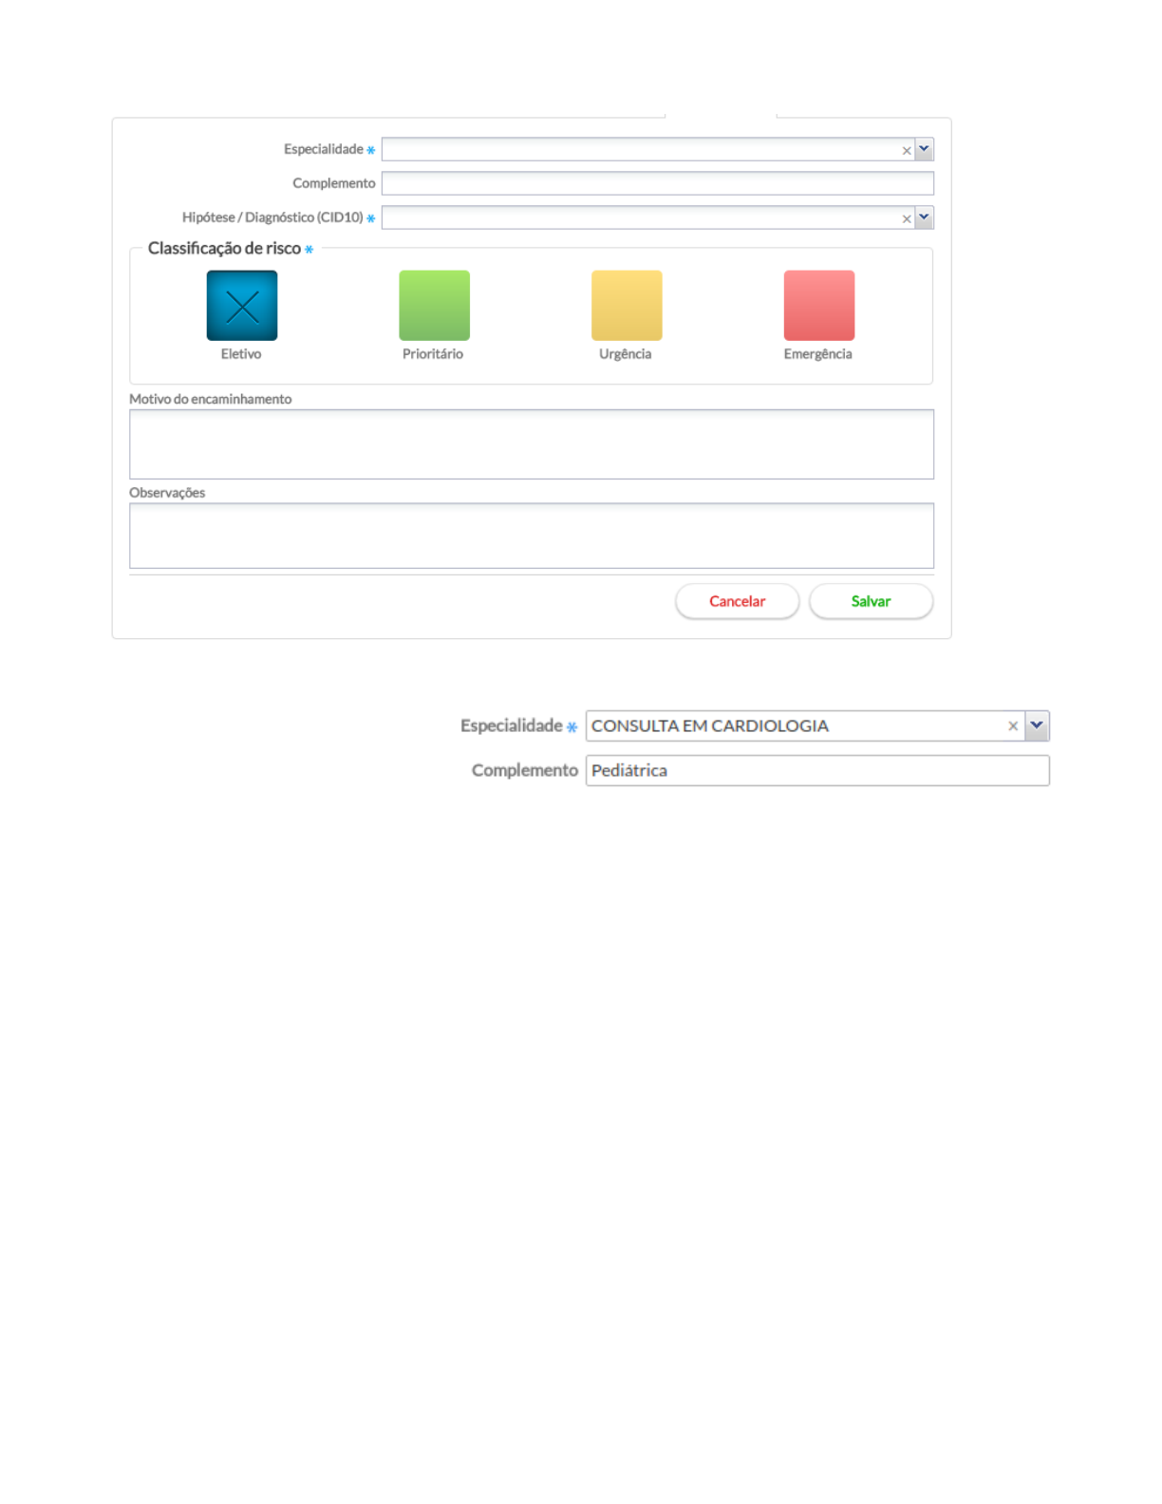Open dropdown arrow beside CONSULTA EM CARDIOLOGIA

(x=1038, y=725)
